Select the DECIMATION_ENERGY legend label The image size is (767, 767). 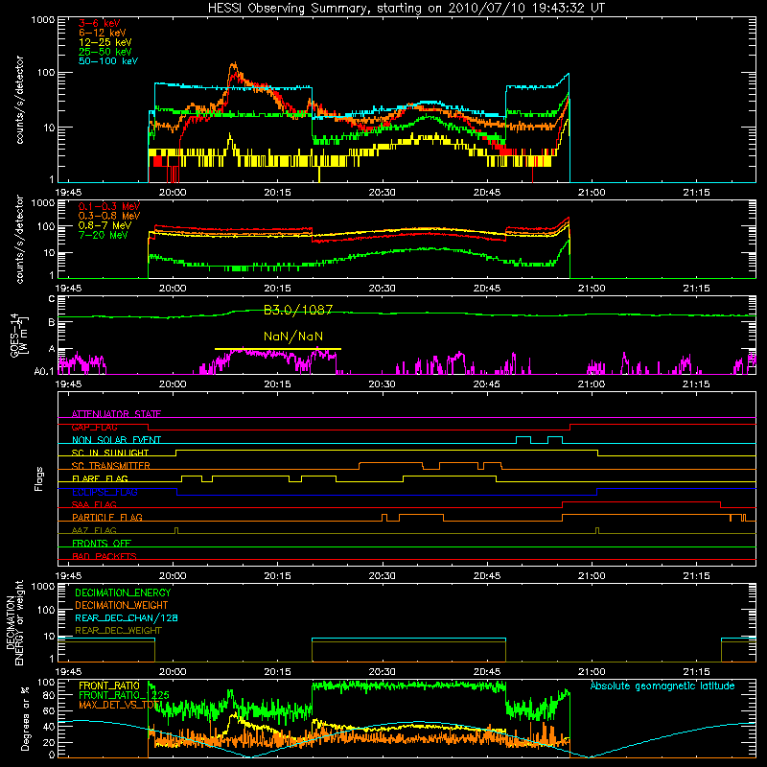point(123,593)
